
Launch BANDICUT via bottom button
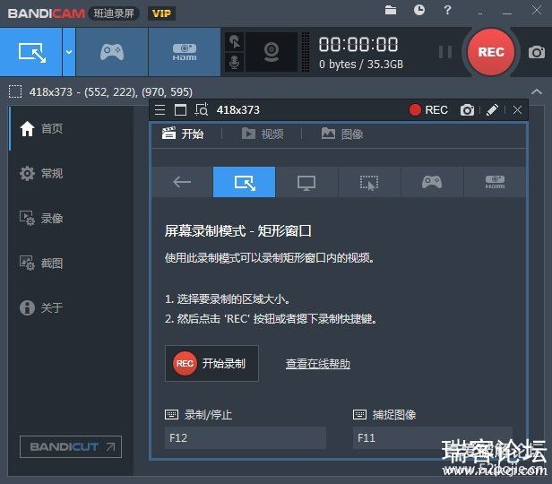coord(71,446)
